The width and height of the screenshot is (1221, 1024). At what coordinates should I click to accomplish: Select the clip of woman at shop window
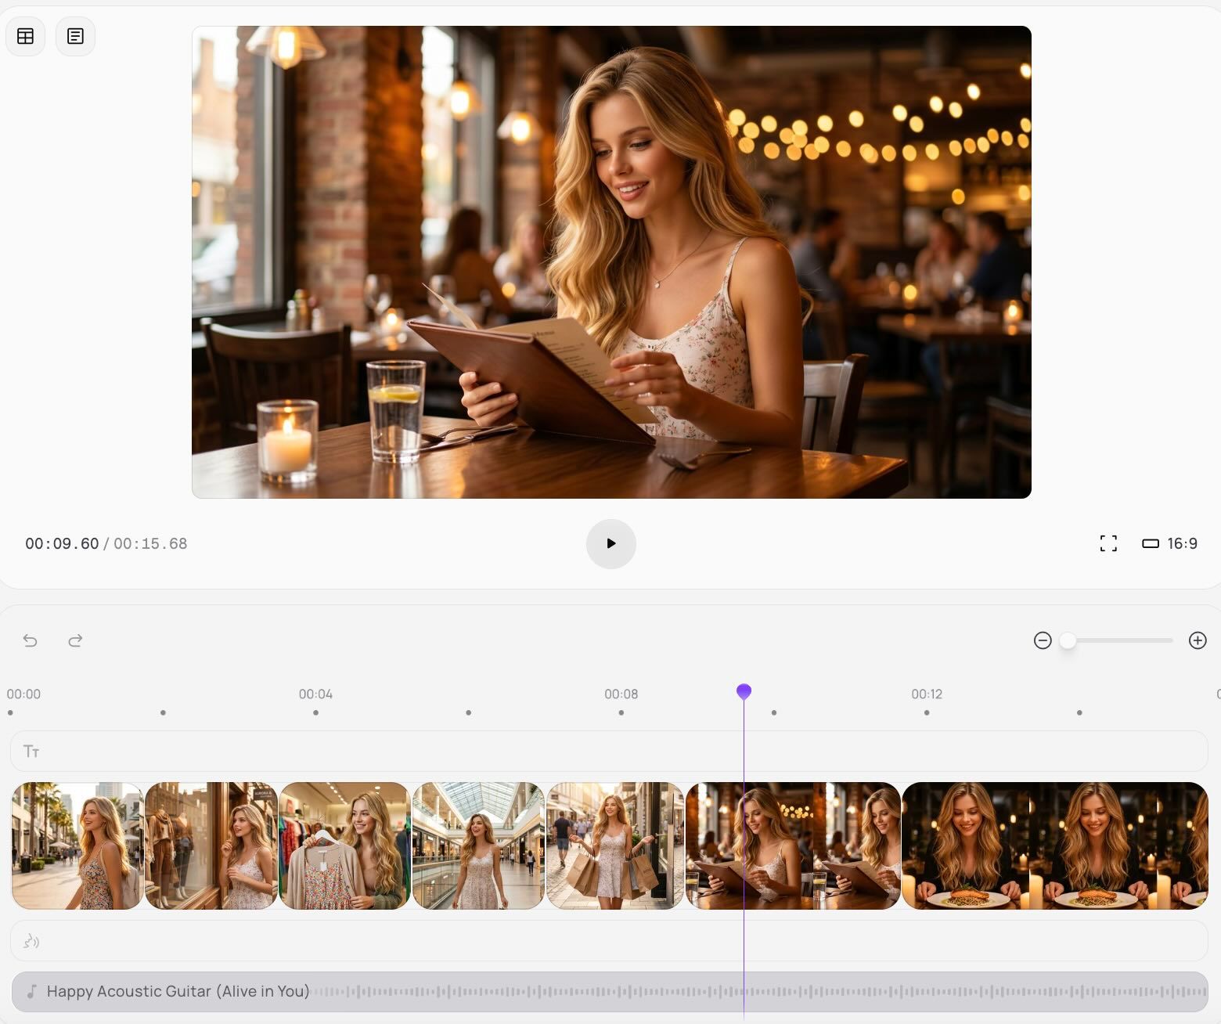pos(211,846)
